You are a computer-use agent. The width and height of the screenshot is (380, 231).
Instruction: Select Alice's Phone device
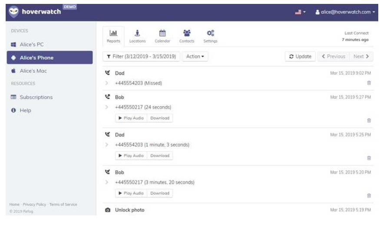pos(50,58)
